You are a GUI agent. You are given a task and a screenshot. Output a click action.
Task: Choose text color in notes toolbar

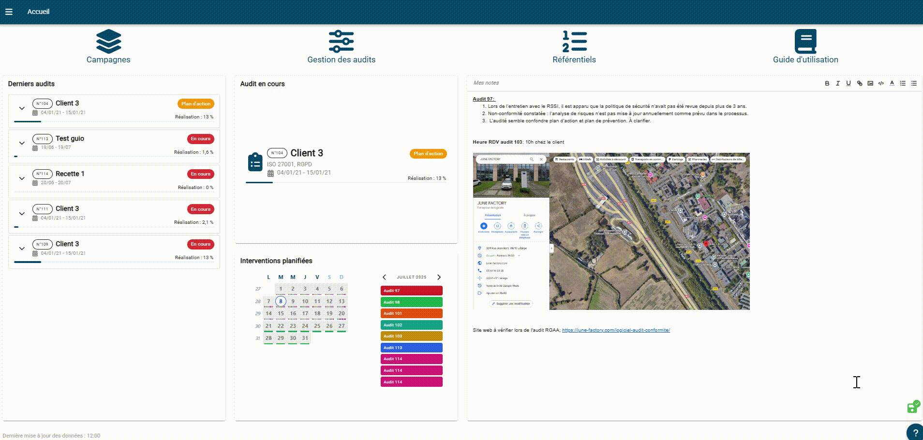[x=892, y=83]
